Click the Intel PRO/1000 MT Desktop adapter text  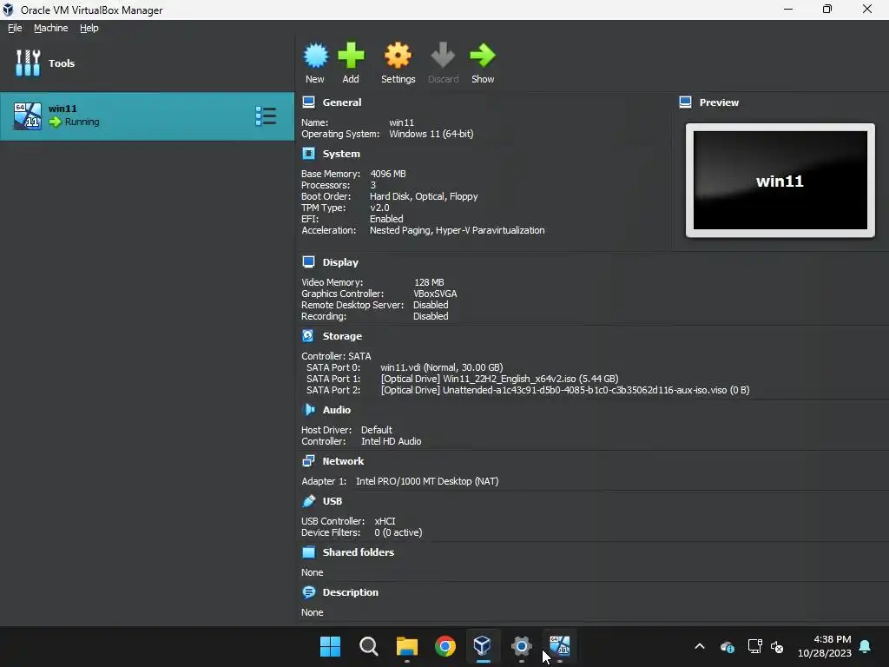tap(427, 481)
